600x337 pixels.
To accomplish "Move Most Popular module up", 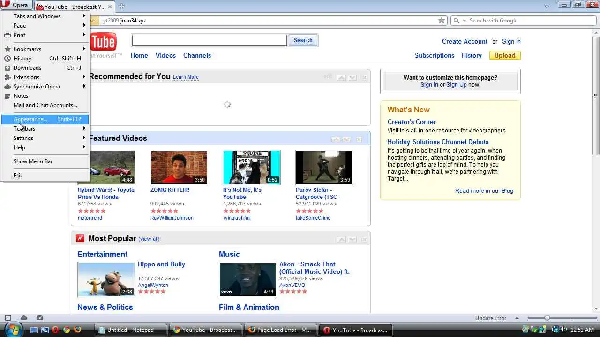I will tap(342, 240).
